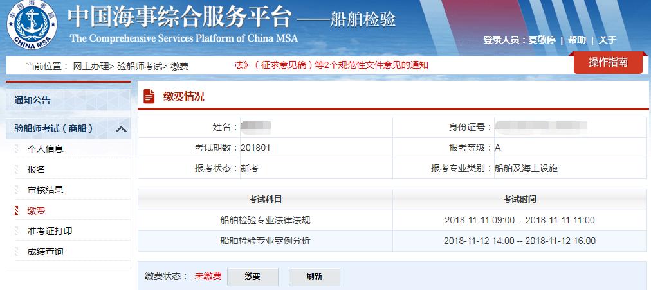Open the 报名 sidebar item
Viewport: 651px width, 290px height.
click(36, 169)
